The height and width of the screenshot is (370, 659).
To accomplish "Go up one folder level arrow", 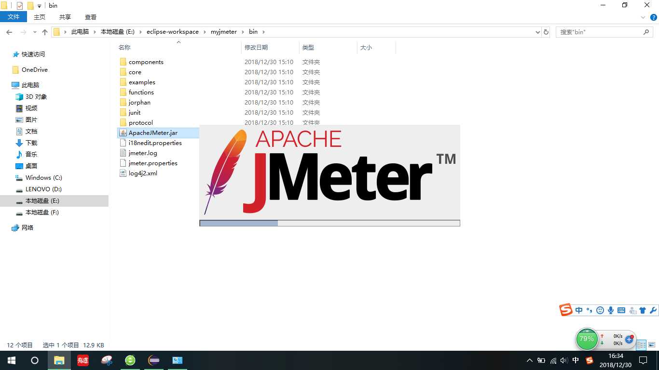I will coord(45,32).
